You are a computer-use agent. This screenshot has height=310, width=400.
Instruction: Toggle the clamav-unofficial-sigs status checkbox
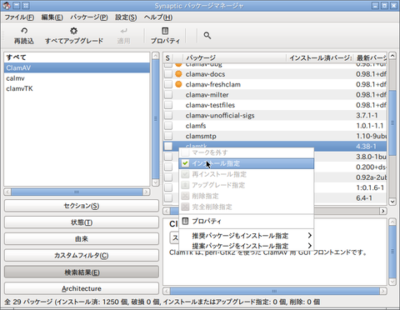(x=168, y=115)
